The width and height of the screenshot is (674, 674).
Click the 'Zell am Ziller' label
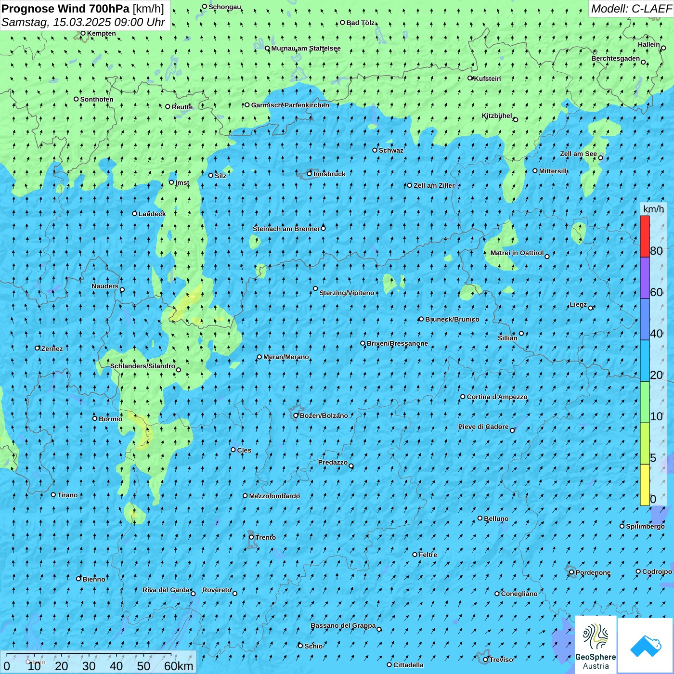[434, 185]
